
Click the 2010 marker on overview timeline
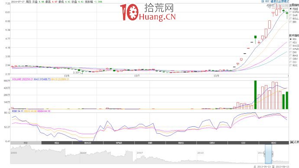200,153
